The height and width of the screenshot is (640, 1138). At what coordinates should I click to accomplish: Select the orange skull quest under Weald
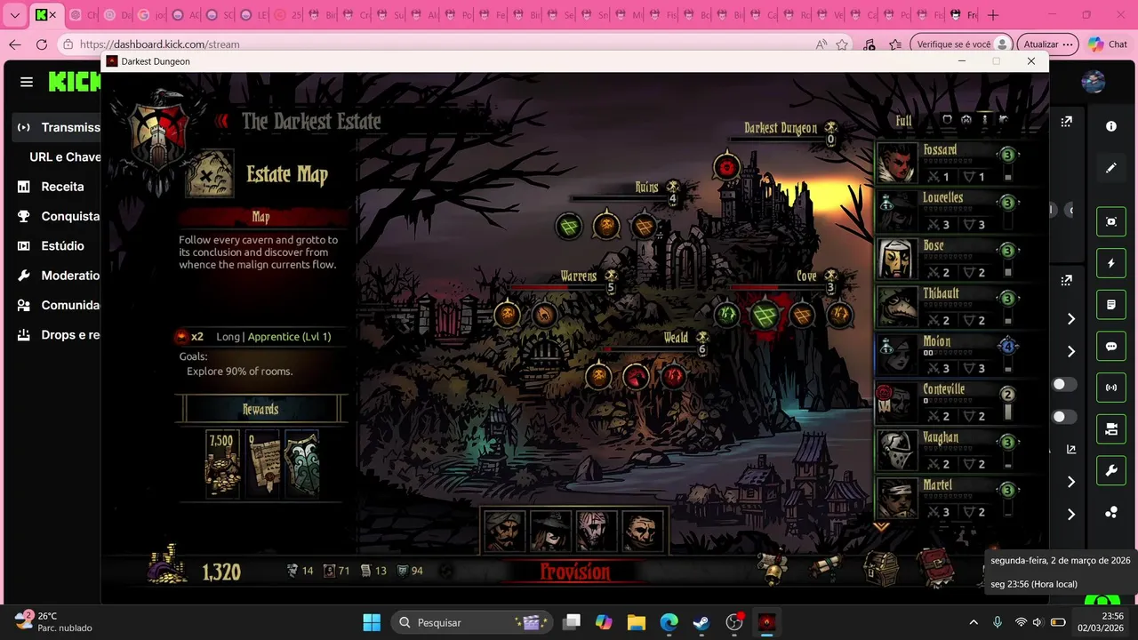pos(599,376)
